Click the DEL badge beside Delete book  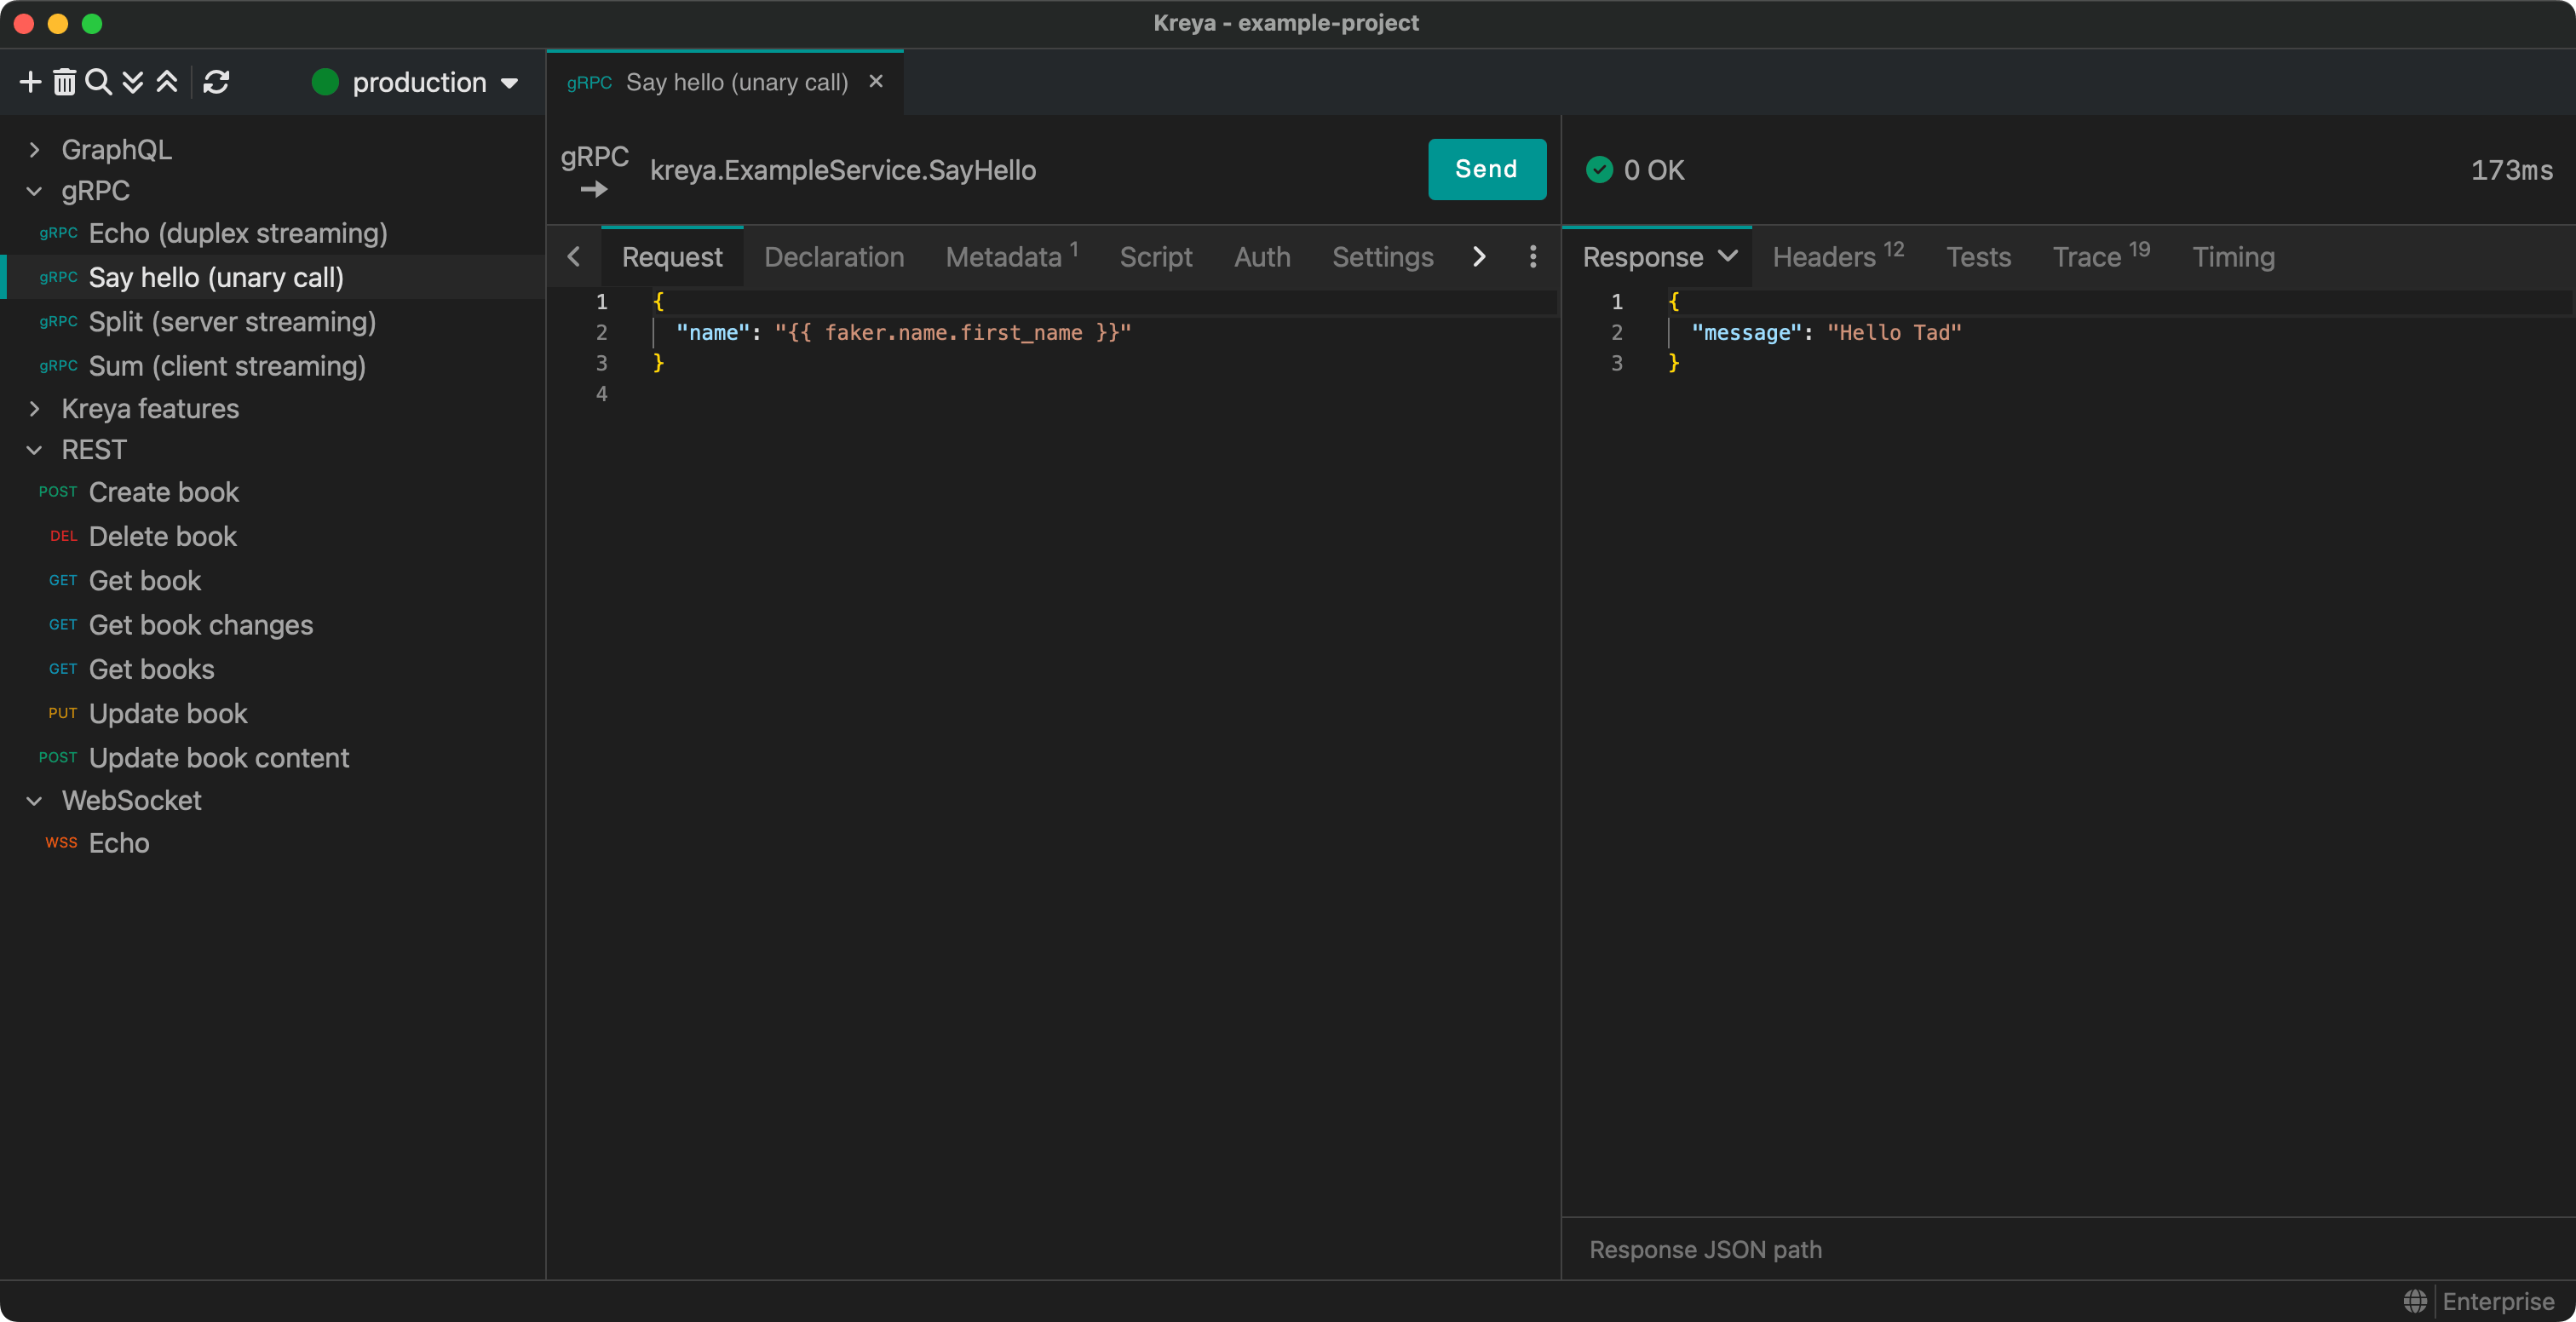63,537
